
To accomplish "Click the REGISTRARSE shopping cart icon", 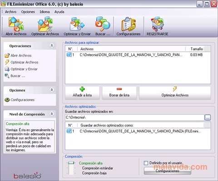I will pyautogui.click(x=157, y=24).
